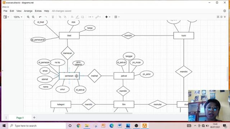Open the View menu

click(x=19, y=11)
